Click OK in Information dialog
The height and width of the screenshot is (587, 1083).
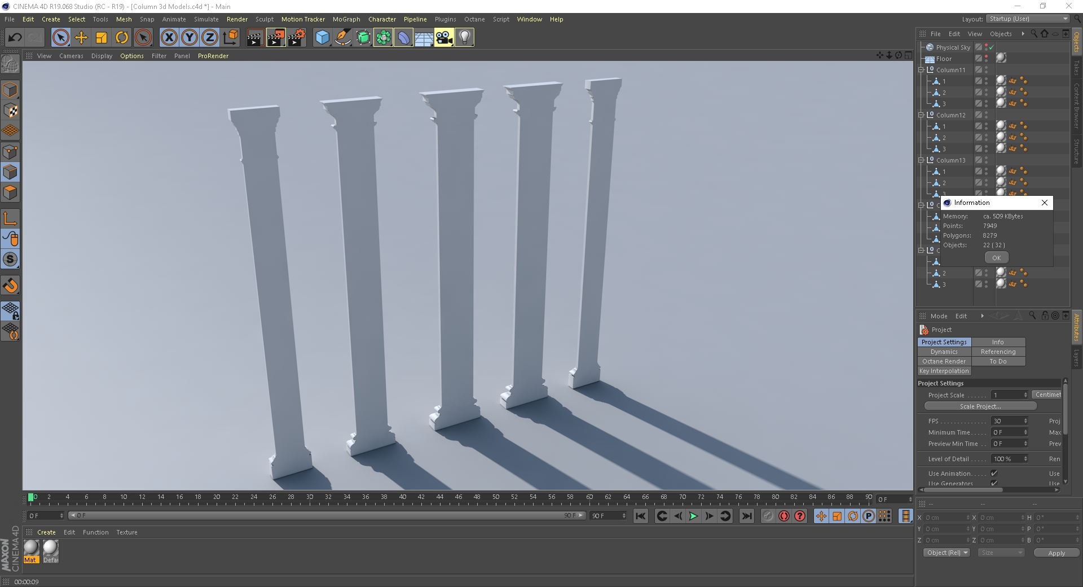point(996,257)
